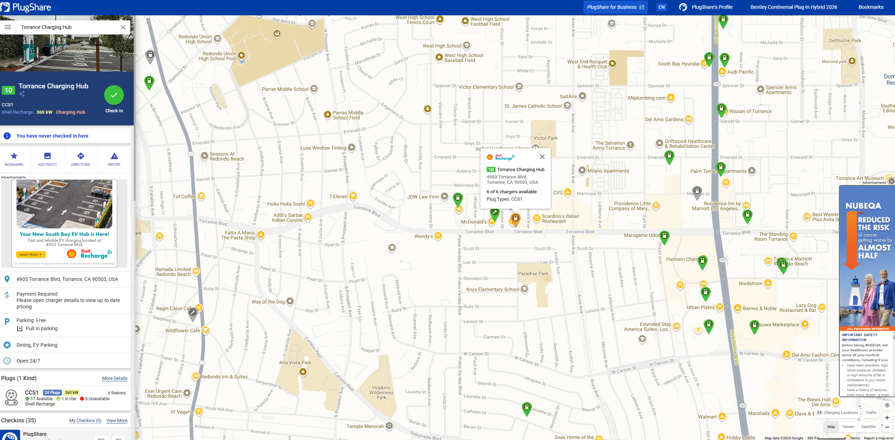Center the map on my location
This screenshot has width=895, height=440.
(x=887, y=405)
